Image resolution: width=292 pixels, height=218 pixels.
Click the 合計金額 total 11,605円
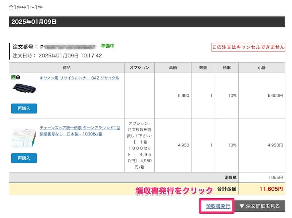pos(271,189)
